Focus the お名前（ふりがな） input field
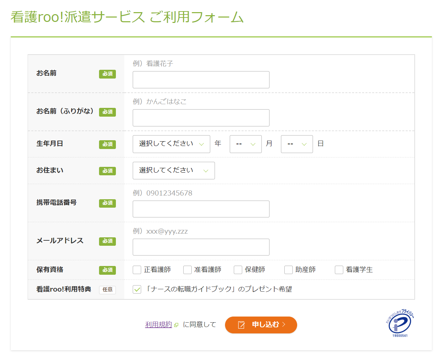The height and width of the screenshot is (357, 443). pos(201,118)
